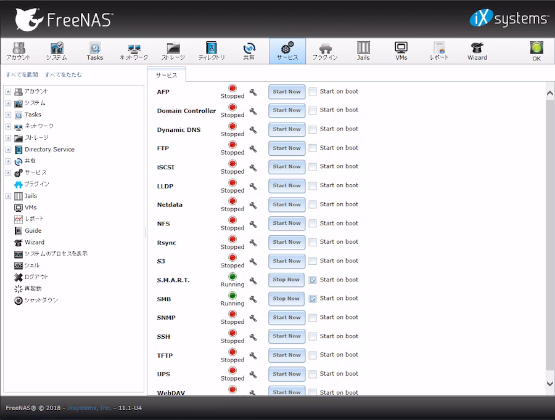Expand the 共有 tree node
The image size is (555, 420).
coord(8,161)
